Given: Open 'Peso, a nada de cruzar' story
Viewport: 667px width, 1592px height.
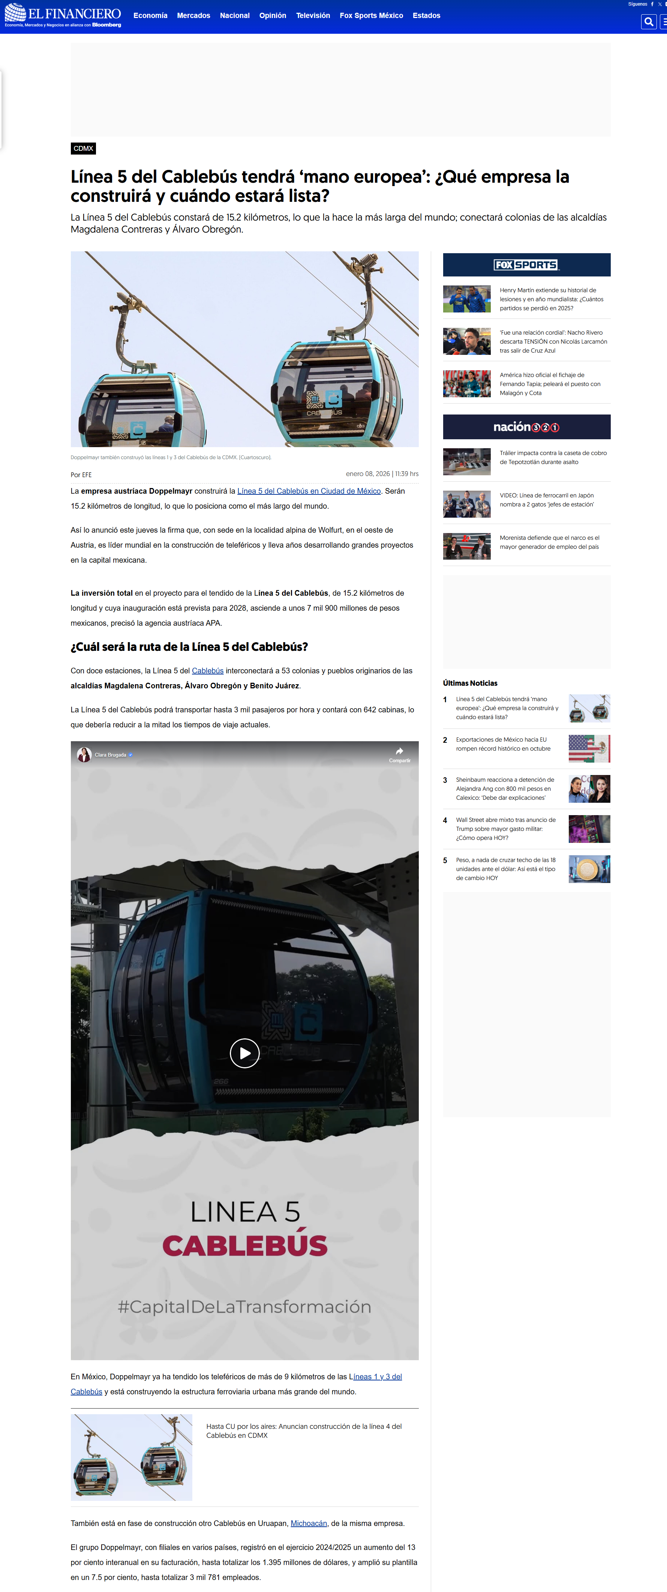Looking at the screenshot, I should pos(506,869).
